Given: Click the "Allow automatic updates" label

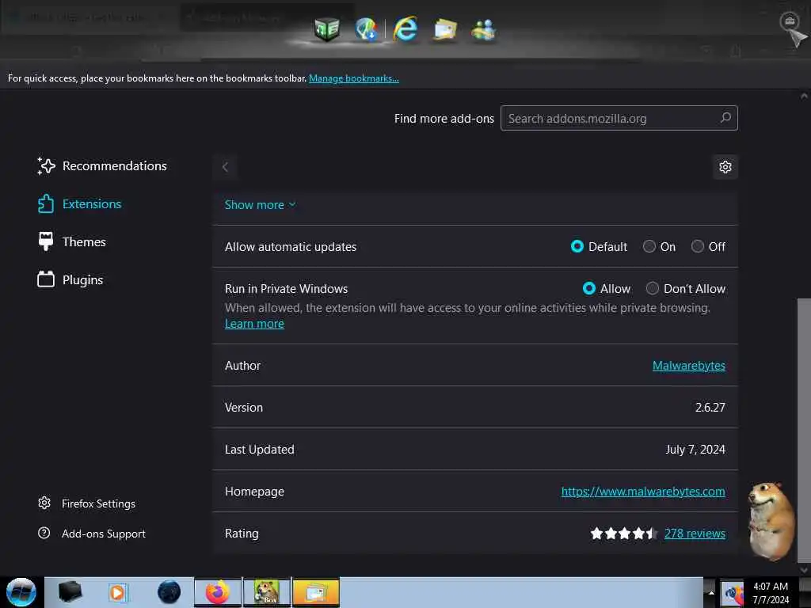Looking at the screenshot, I should pyautogui.click(x=291, y=247).
